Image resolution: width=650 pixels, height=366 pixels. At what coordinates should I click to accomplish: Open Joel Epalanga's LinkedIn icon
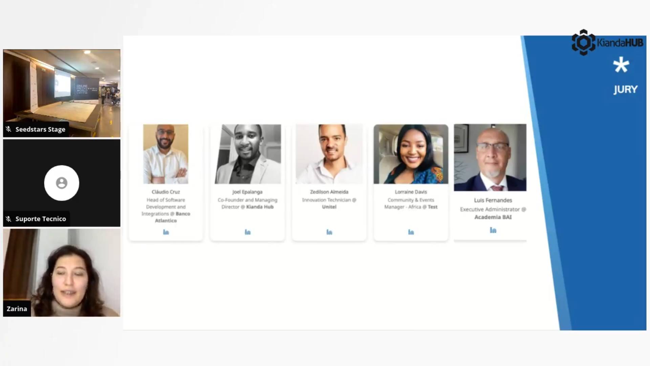tap(247, 232)
